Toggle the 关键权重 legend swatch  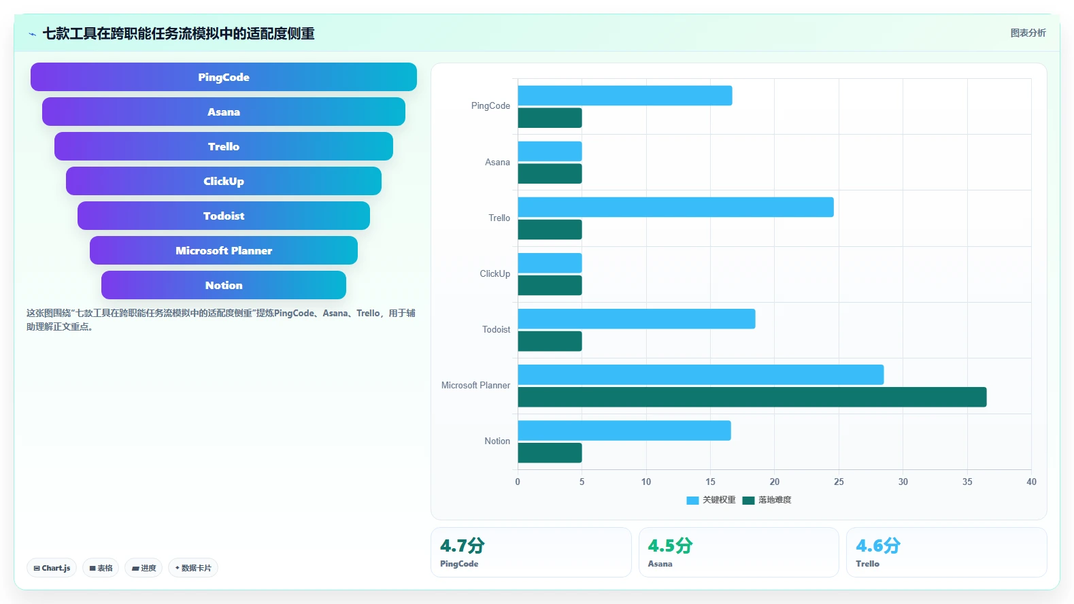tap(692, 500)
